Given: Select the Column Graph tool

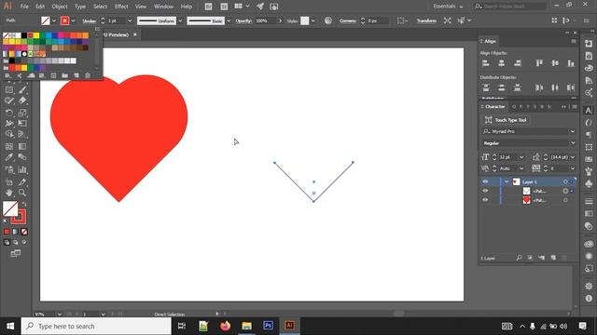Looking at the screenshot, I should click(22, 169).
